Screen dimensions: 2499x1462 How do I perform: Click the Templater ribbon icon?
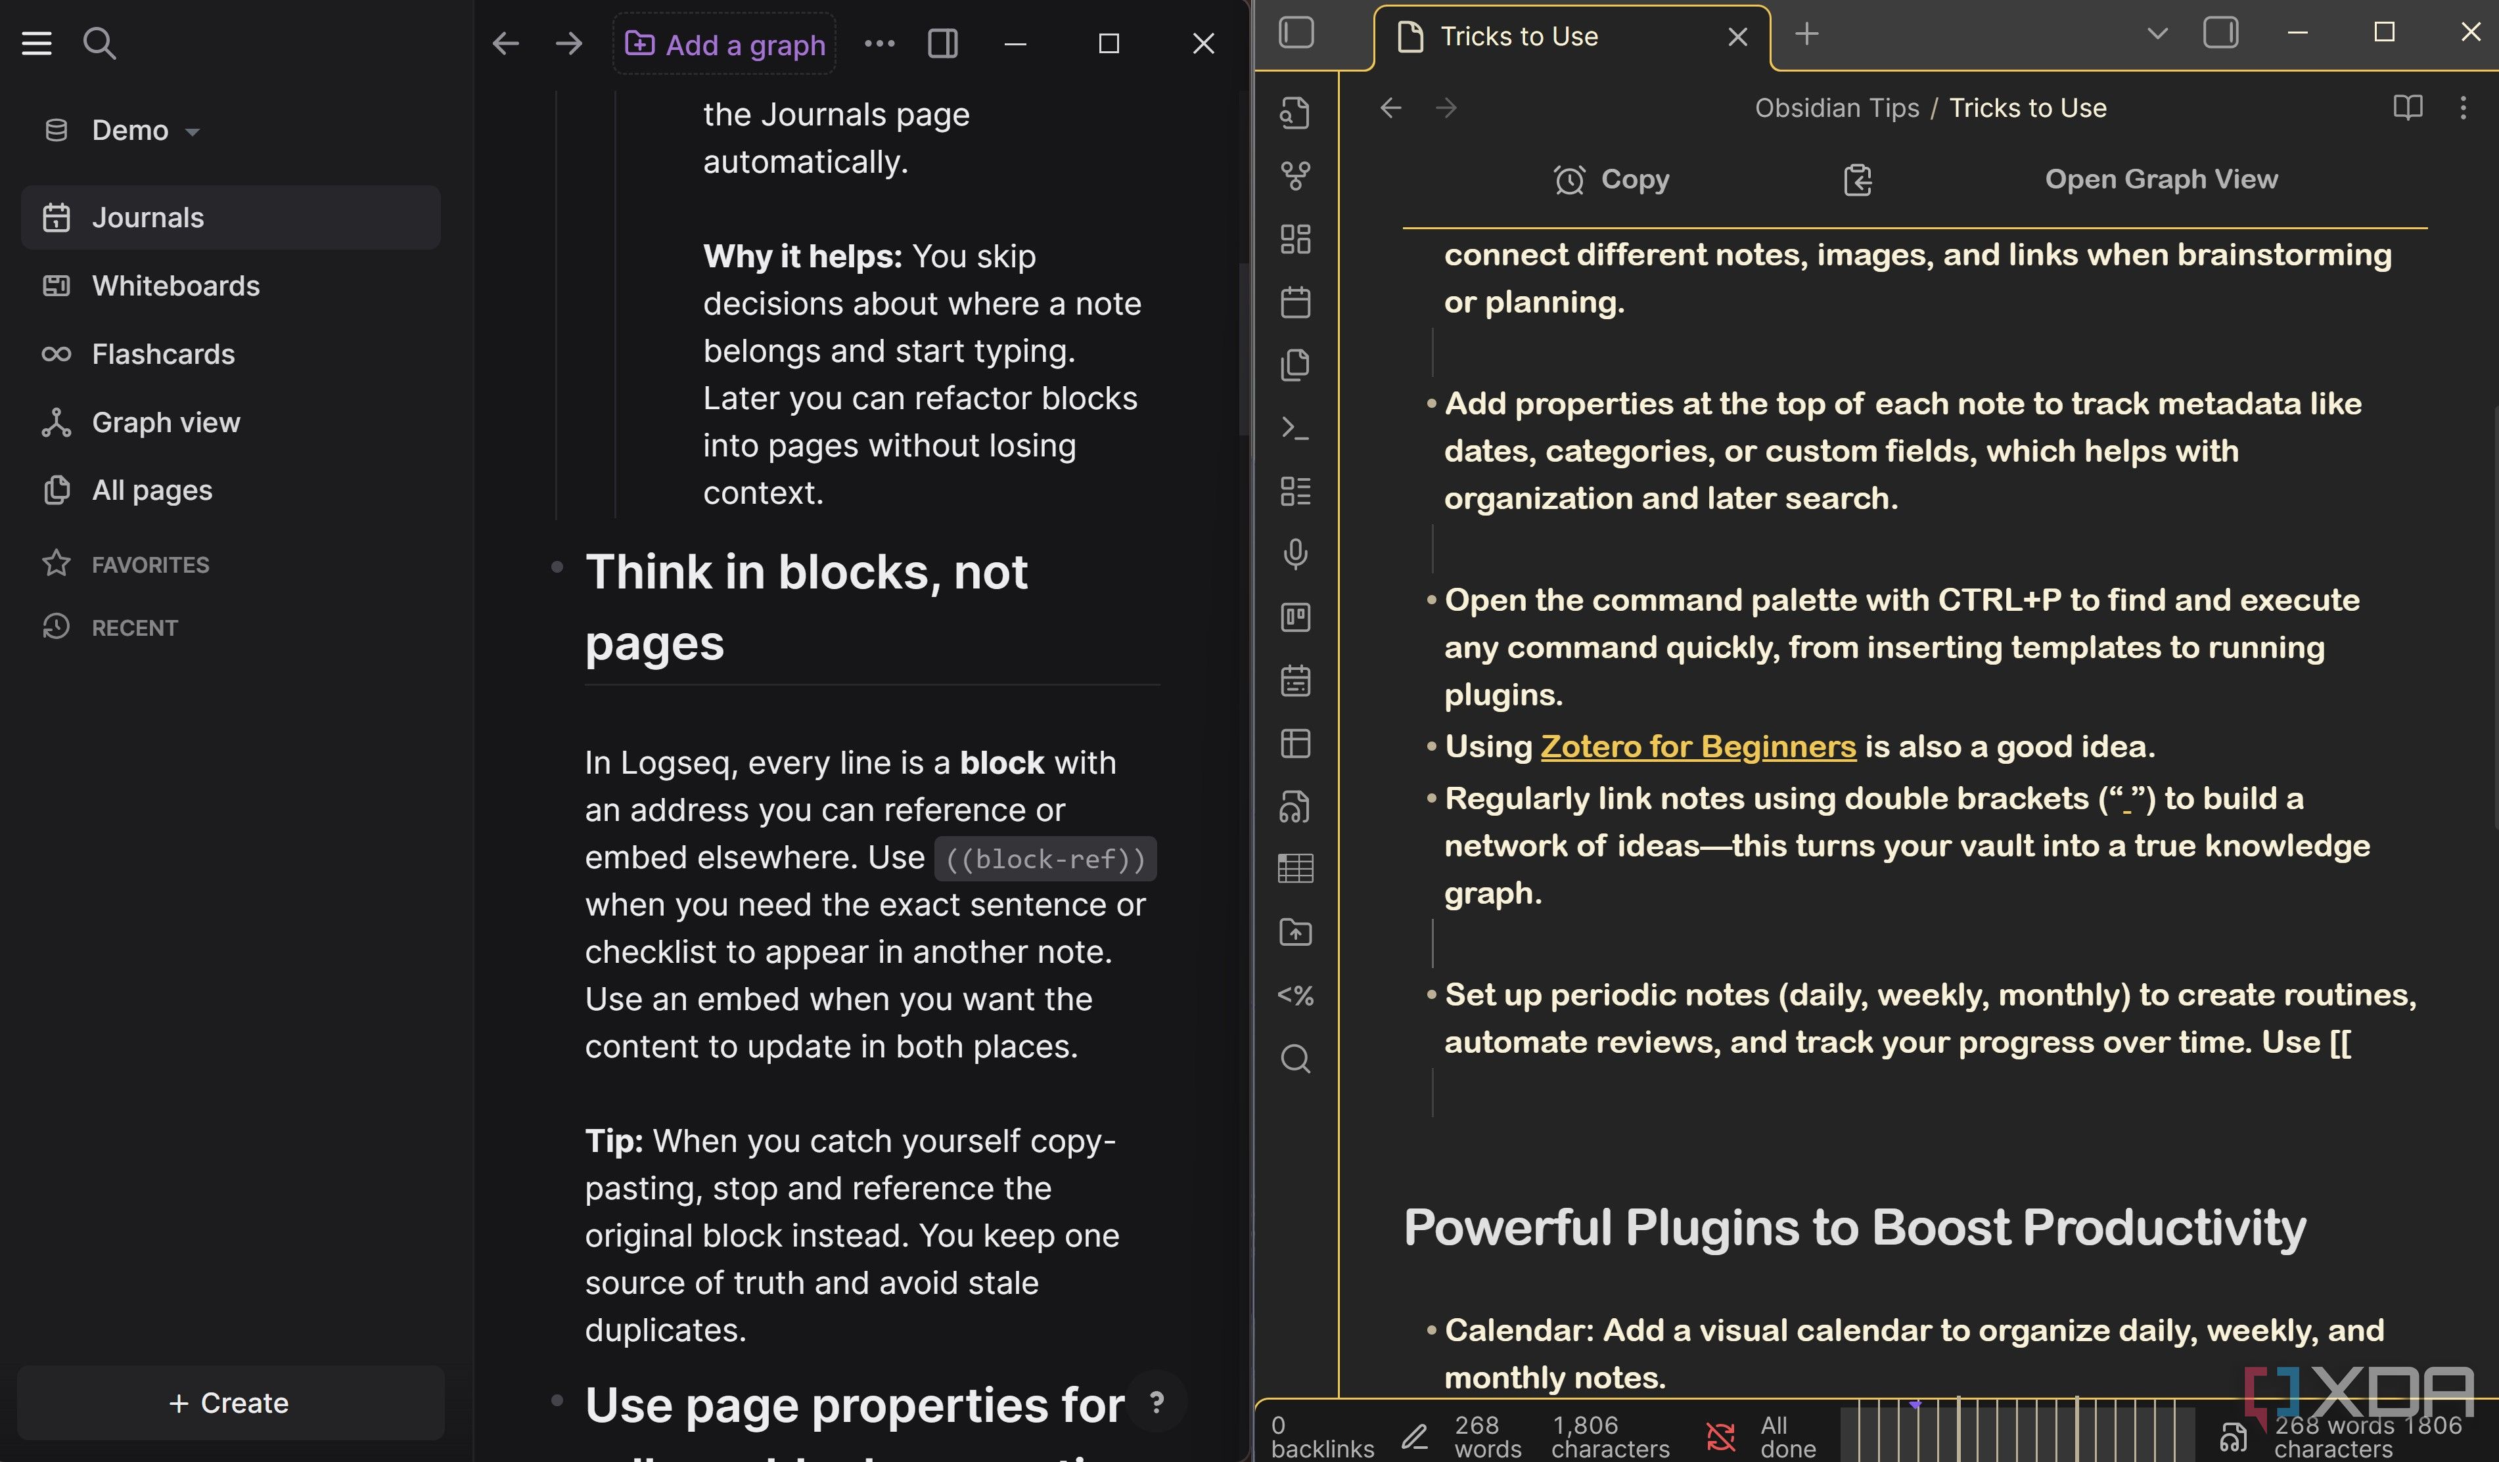coord(1295,995)
